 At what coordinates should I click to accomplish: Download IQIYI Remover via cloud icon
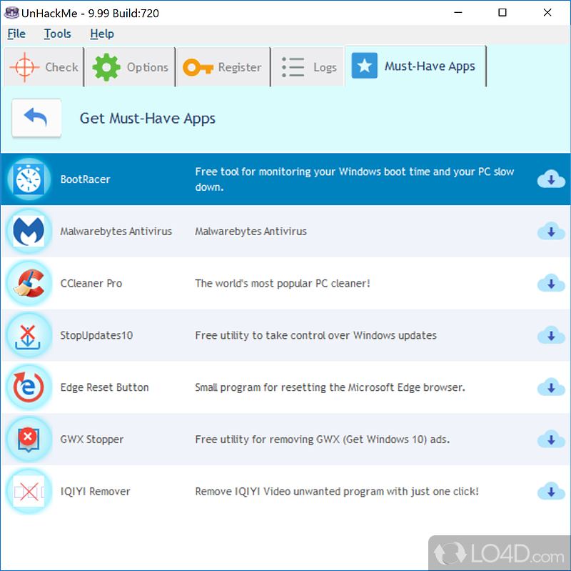click(x=550, y=492)
